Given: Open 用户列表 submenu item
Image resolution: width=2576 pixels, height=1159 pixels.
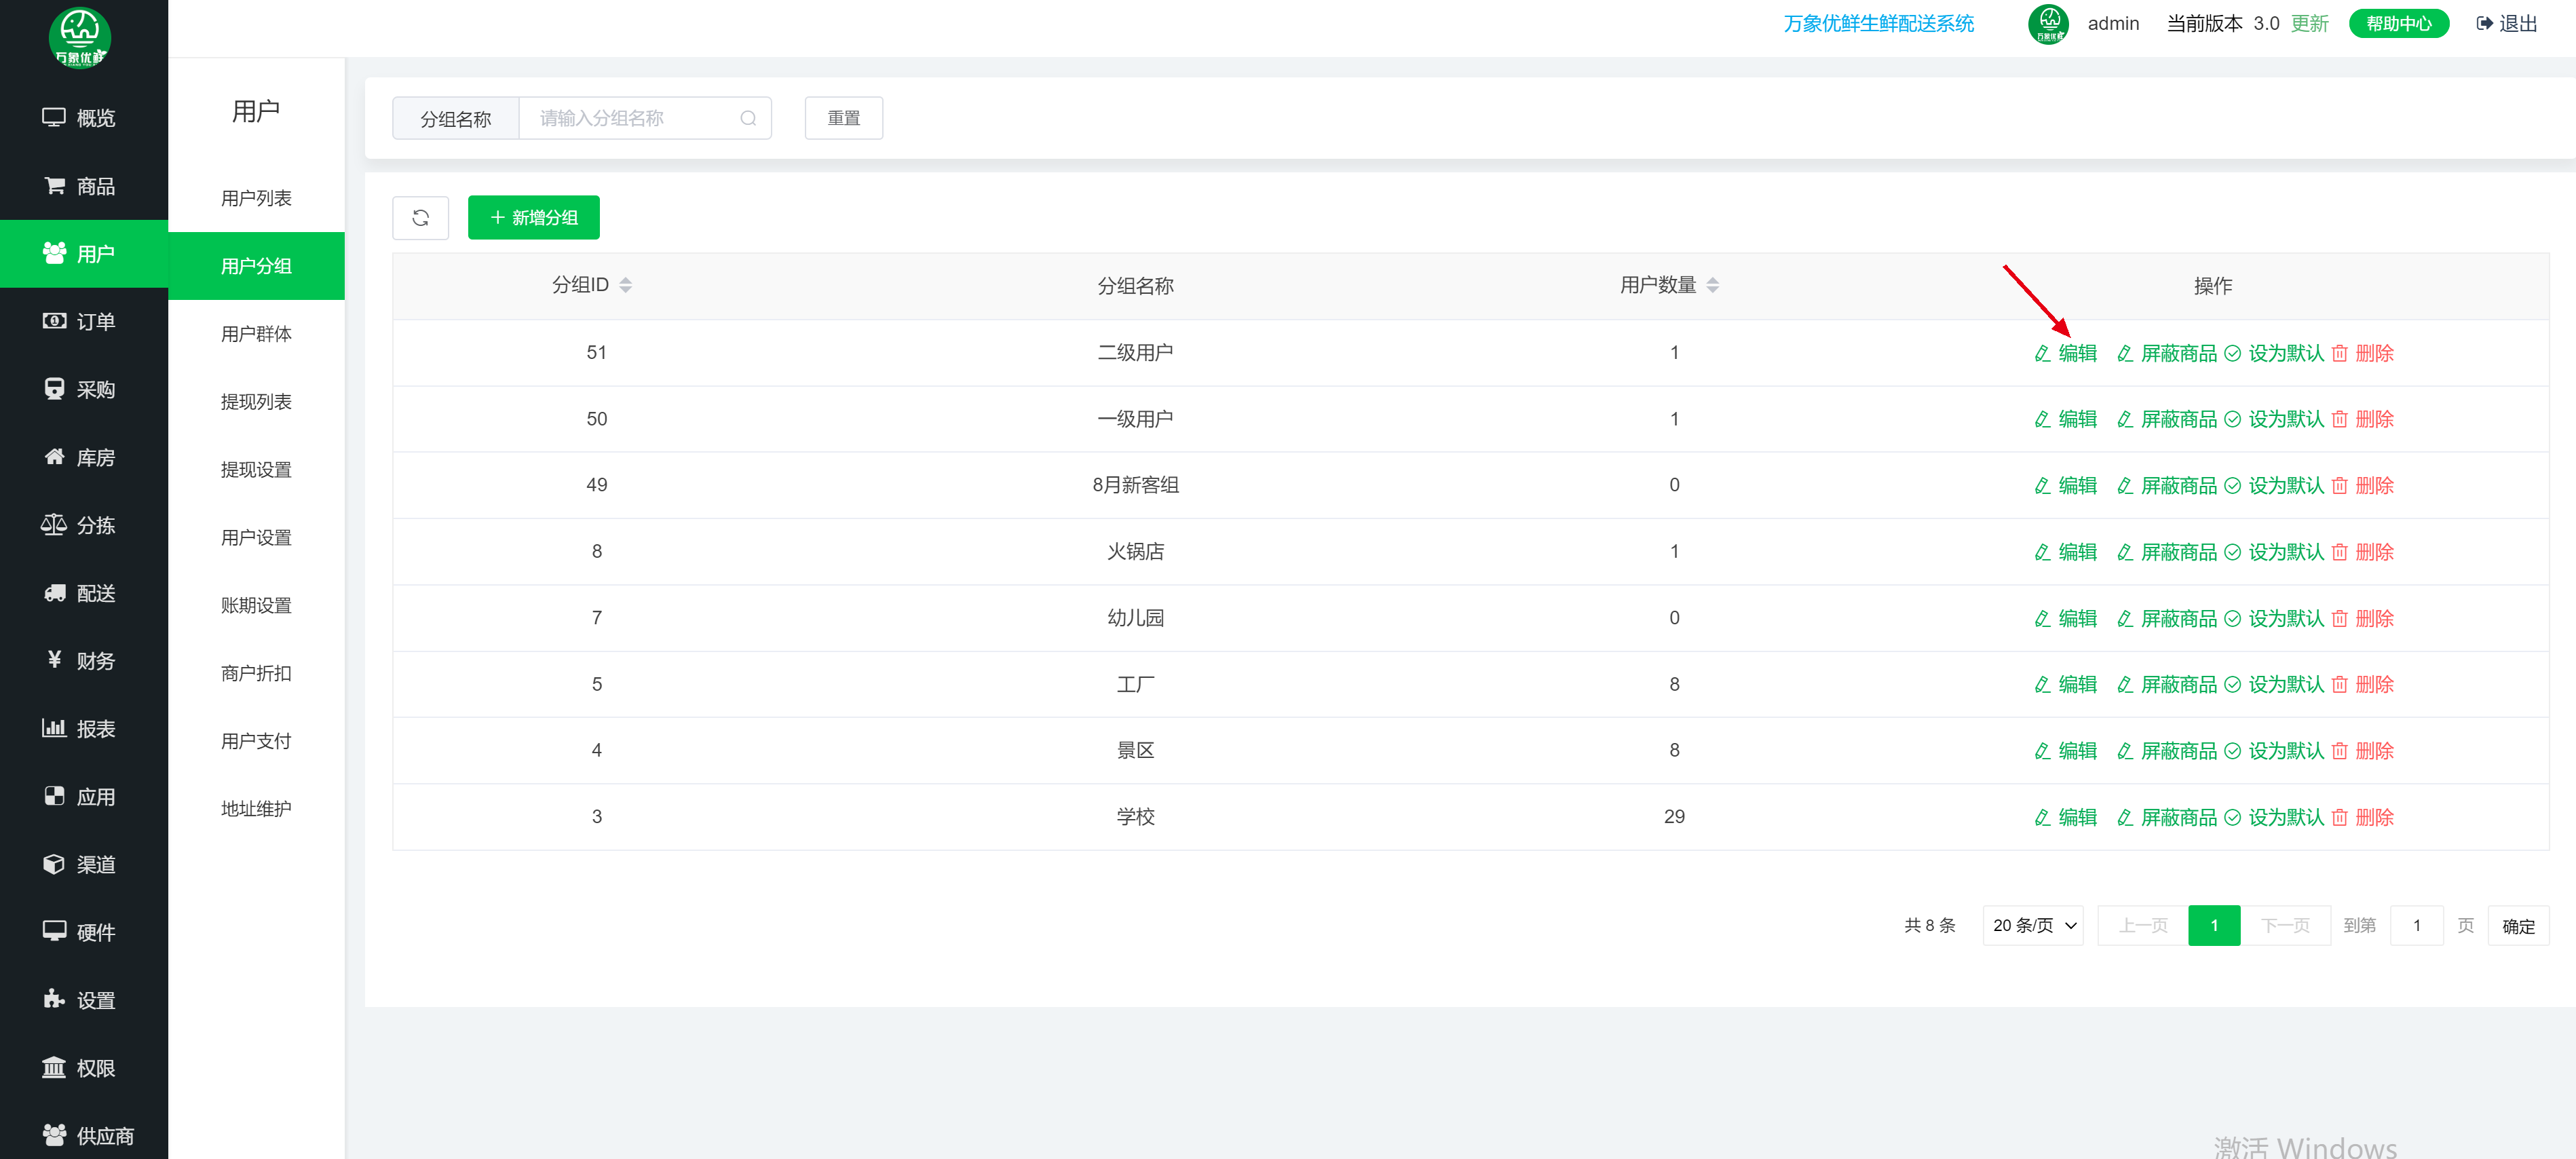Looking at the screenshot, I should tap(256, 198).
